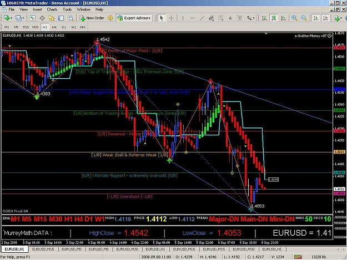Click the connection status bars icon
The image size is (347, 260).
[298, 257]
